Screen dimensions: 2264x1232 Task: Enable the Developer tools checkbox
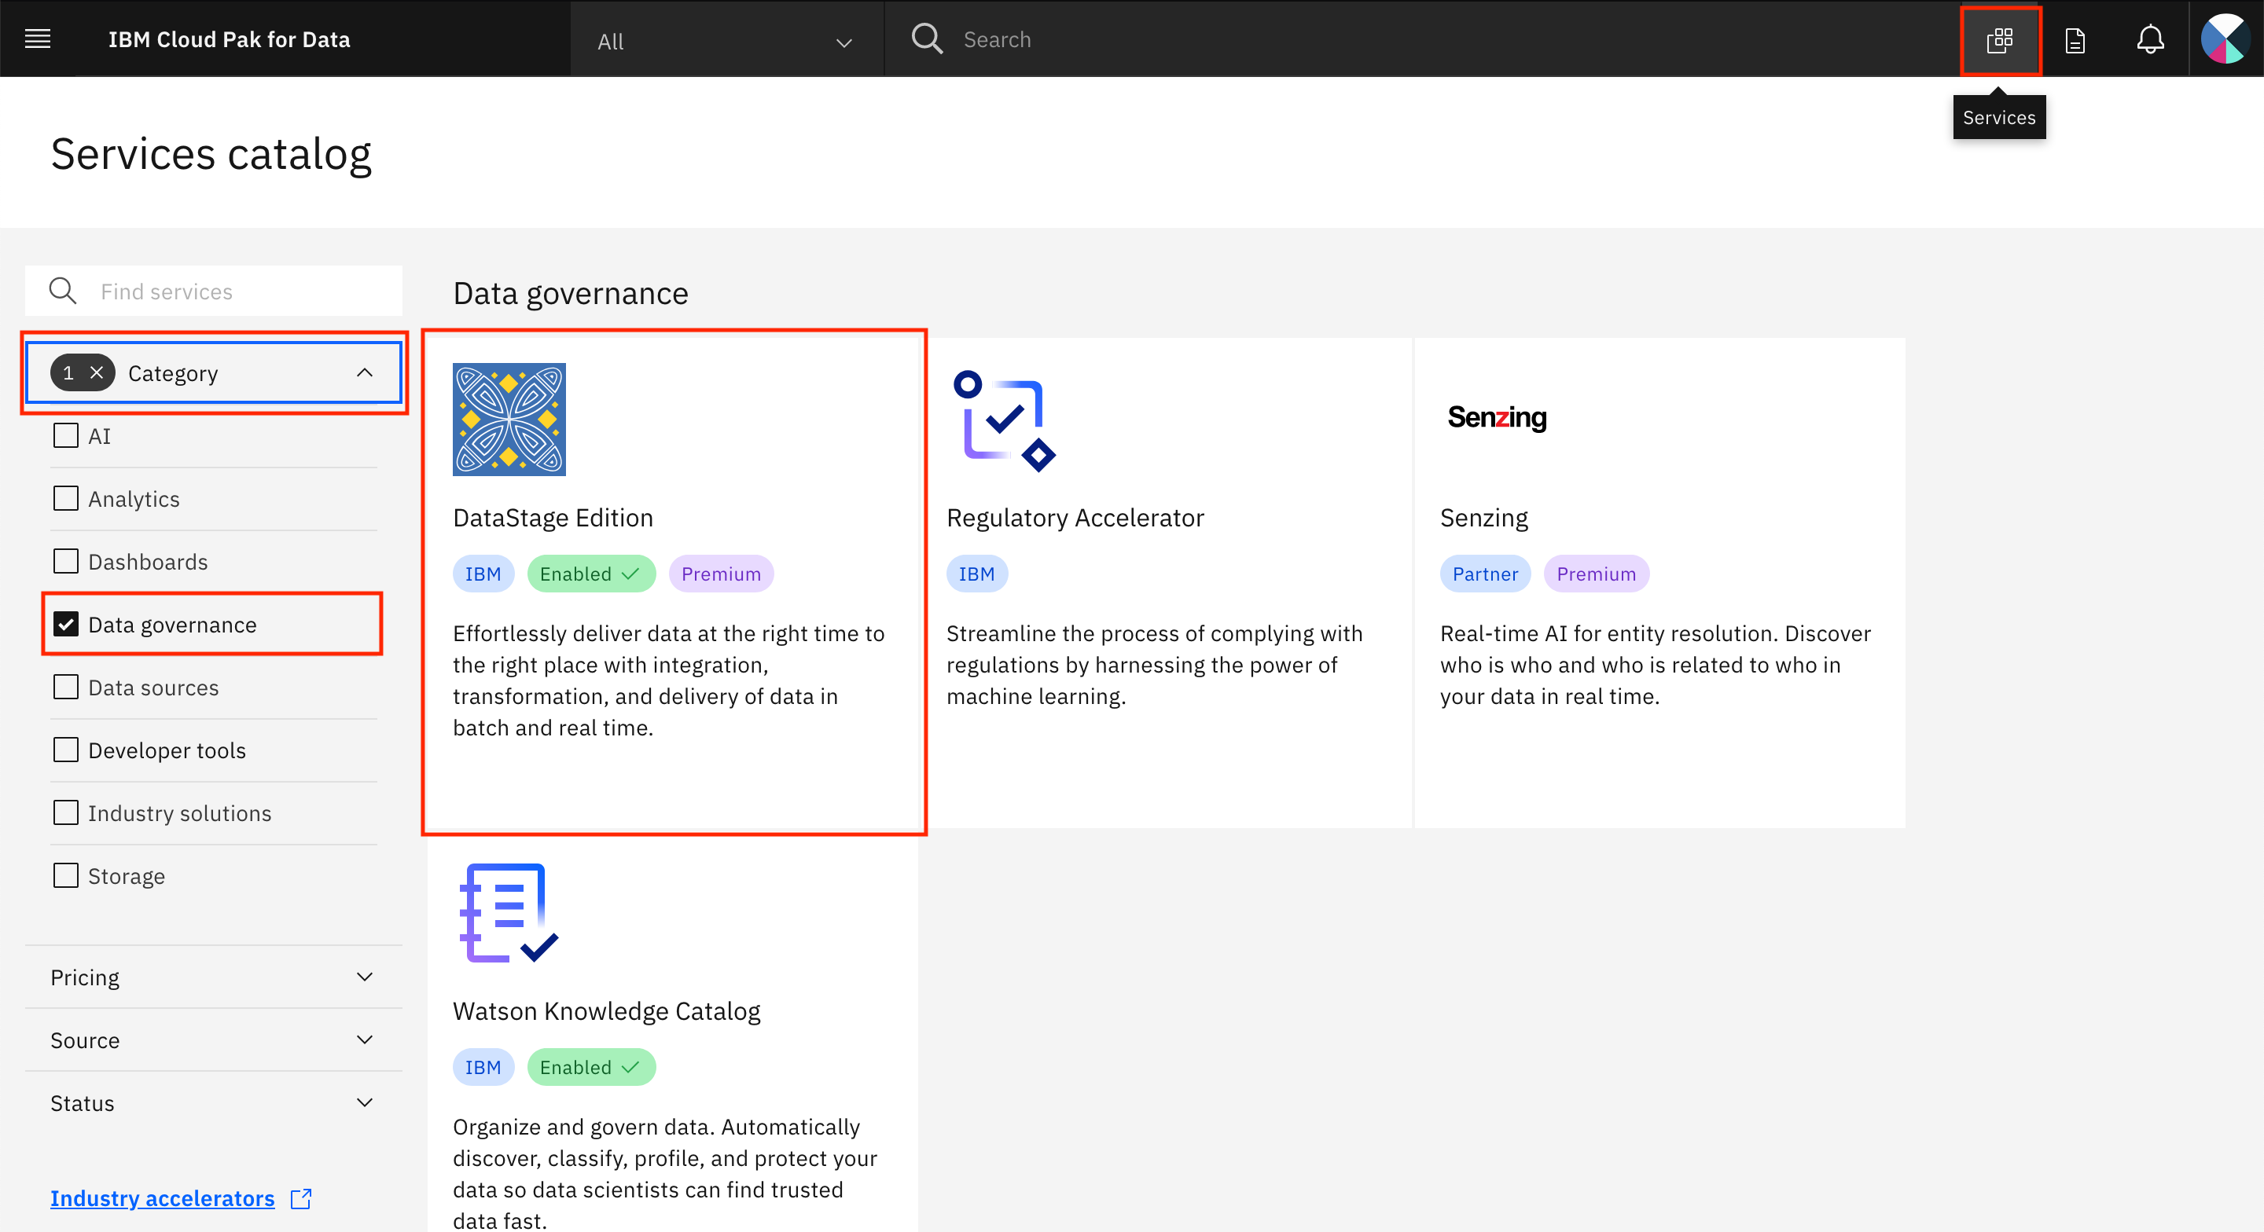coord(66,750)
